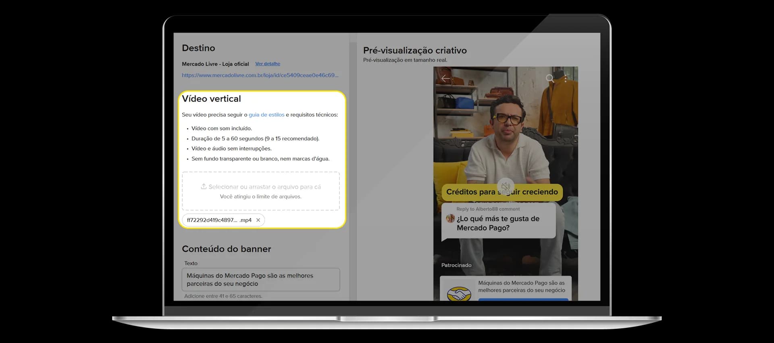774x343 pixels.
Task: Select the preview banner text "Máquinas do Mercado Pago"
Action: click(x=522, y=287)
